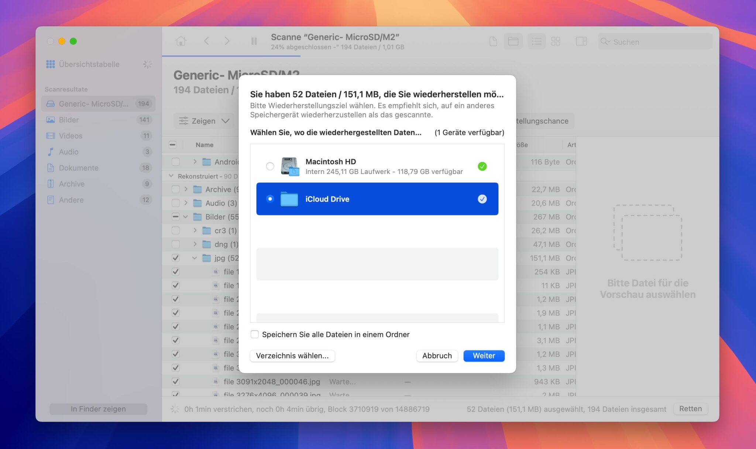Click the sidebar loading spinner icon

point(147,64)
